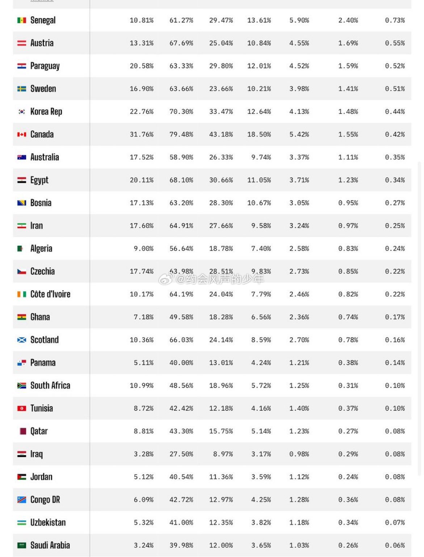Click the Congo DR flag icon
Screen dimensions: 424x557
click(x=22, y=500)
